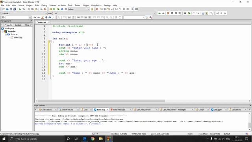The width and height of the screenshot is (252, 142).
Task: Open the main() : int function dropdown
Action: tap(154, 13)
